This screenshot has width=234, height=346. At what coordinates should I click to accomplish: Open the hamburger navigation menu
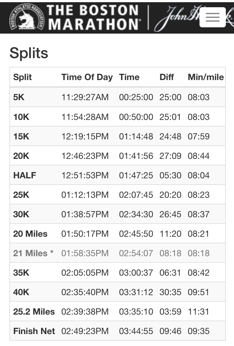coord(212,17)
